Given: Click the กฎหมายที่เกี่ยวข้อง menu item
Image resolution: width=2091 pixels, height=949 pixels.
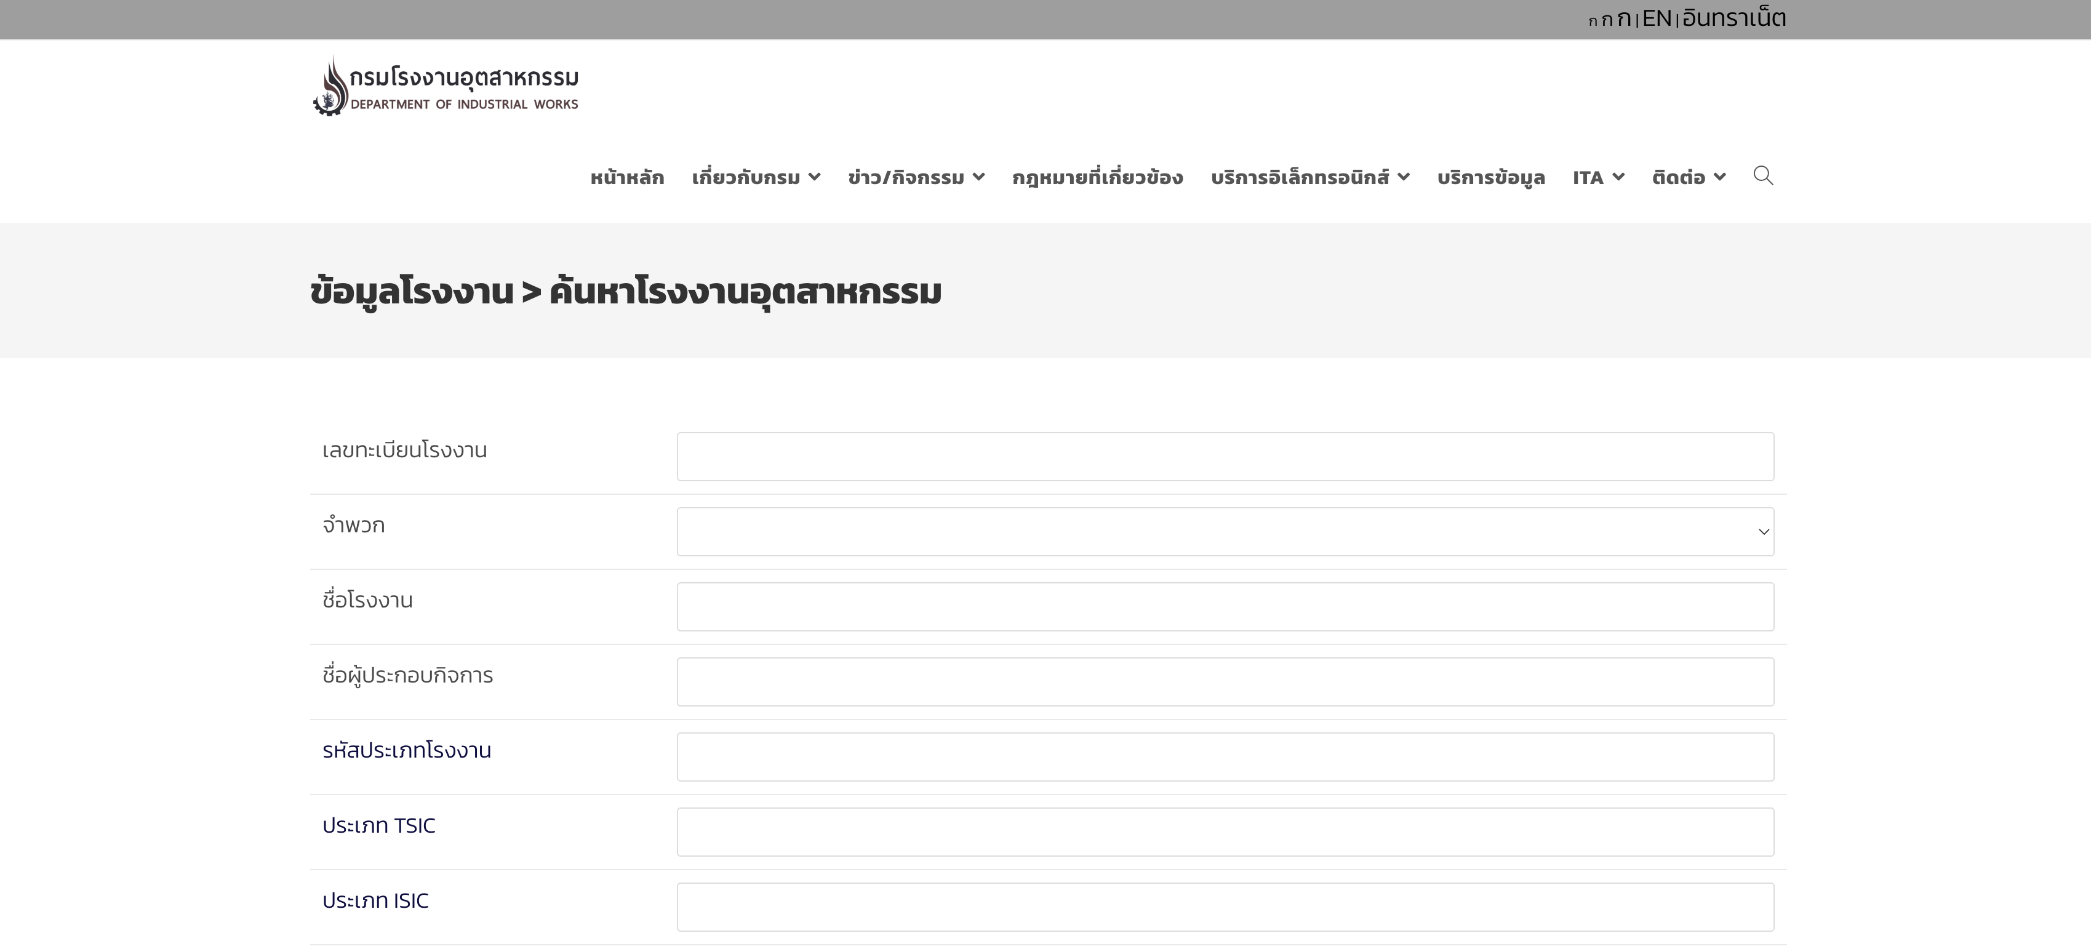Looking at the screenshot, I should click(1099, 177).
